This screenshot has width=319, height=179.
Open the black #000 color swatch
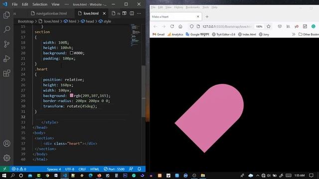(x=71, y=53)
